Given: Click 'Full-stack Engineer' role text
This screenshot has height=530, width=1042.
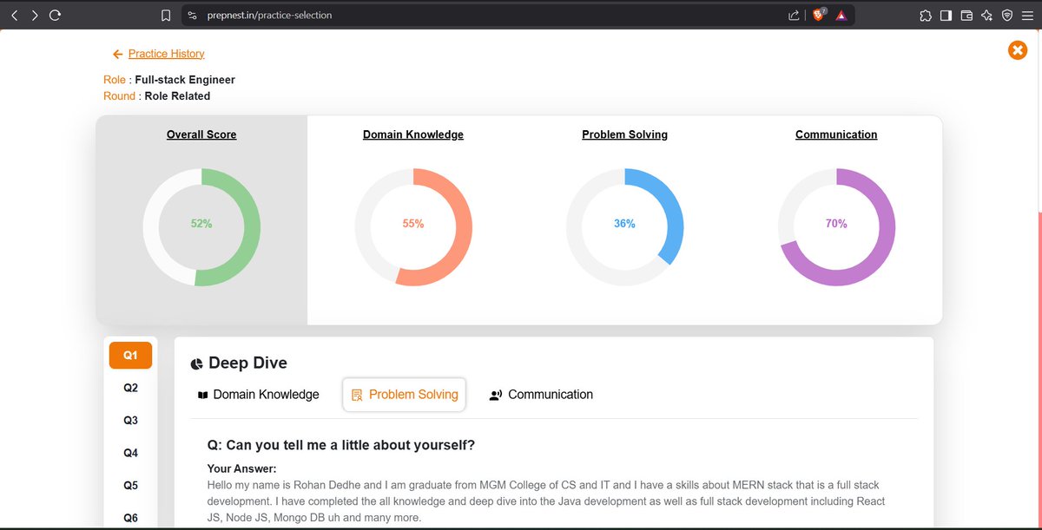Looking at the screenshot, I should click(185, 80).
